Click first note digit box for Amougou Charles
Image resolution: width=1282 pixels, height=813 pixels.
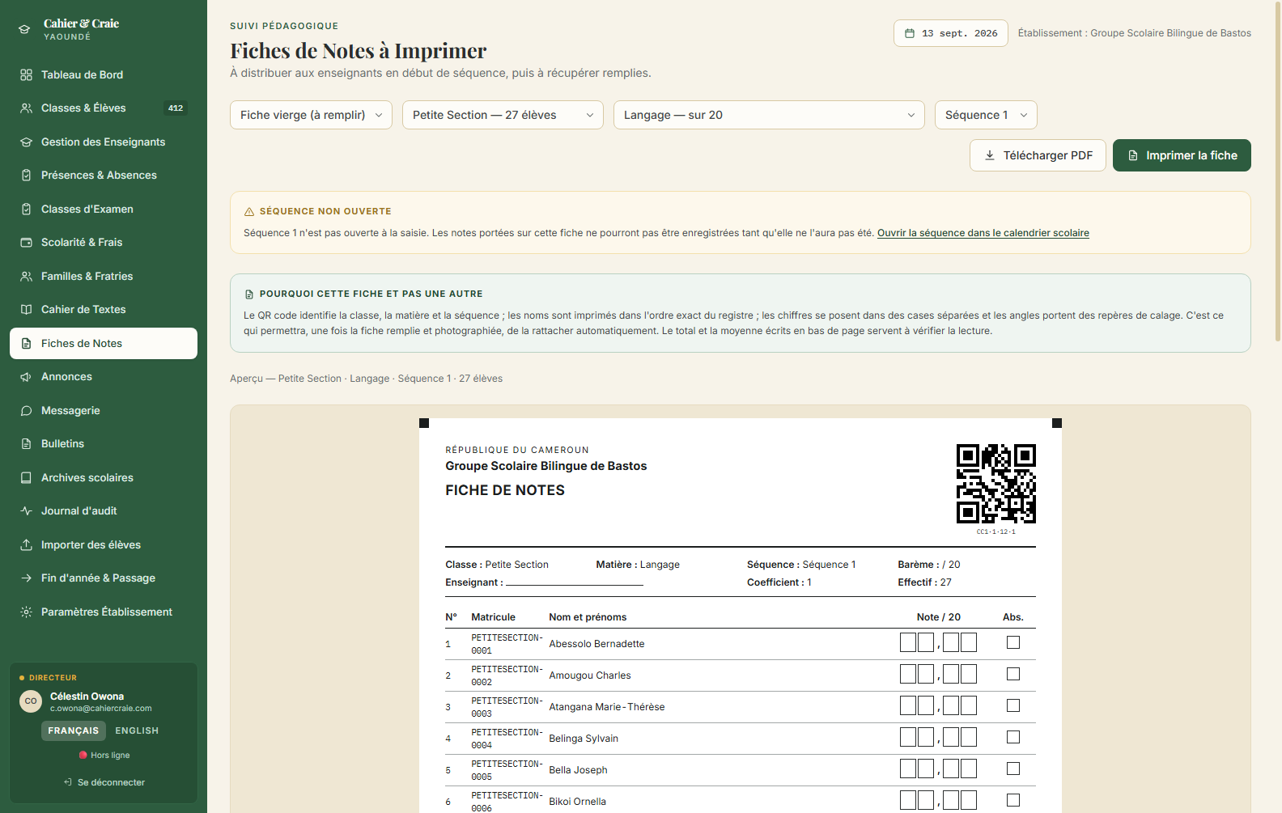(x=908, y=674)
